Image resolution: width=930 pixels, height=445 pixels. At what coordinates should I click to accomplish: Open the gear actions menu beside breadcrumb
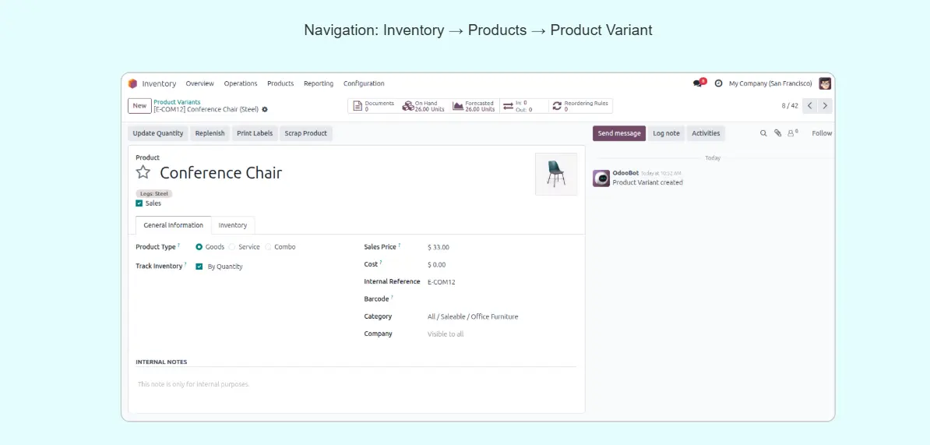(x=265, y=110)
